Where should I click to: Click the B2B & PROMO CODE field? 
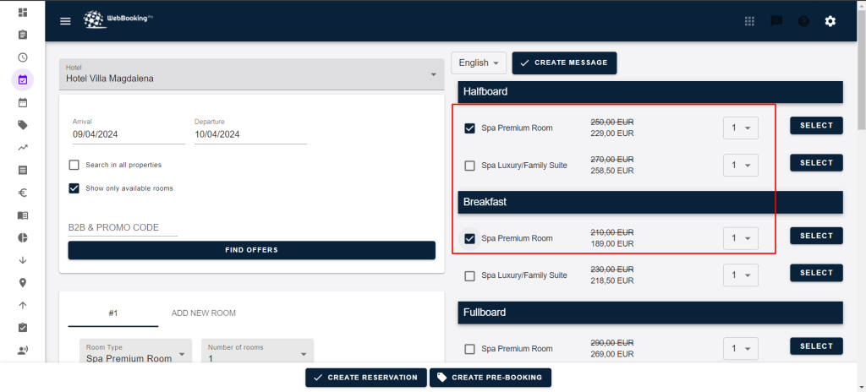[x=123, y=227]
